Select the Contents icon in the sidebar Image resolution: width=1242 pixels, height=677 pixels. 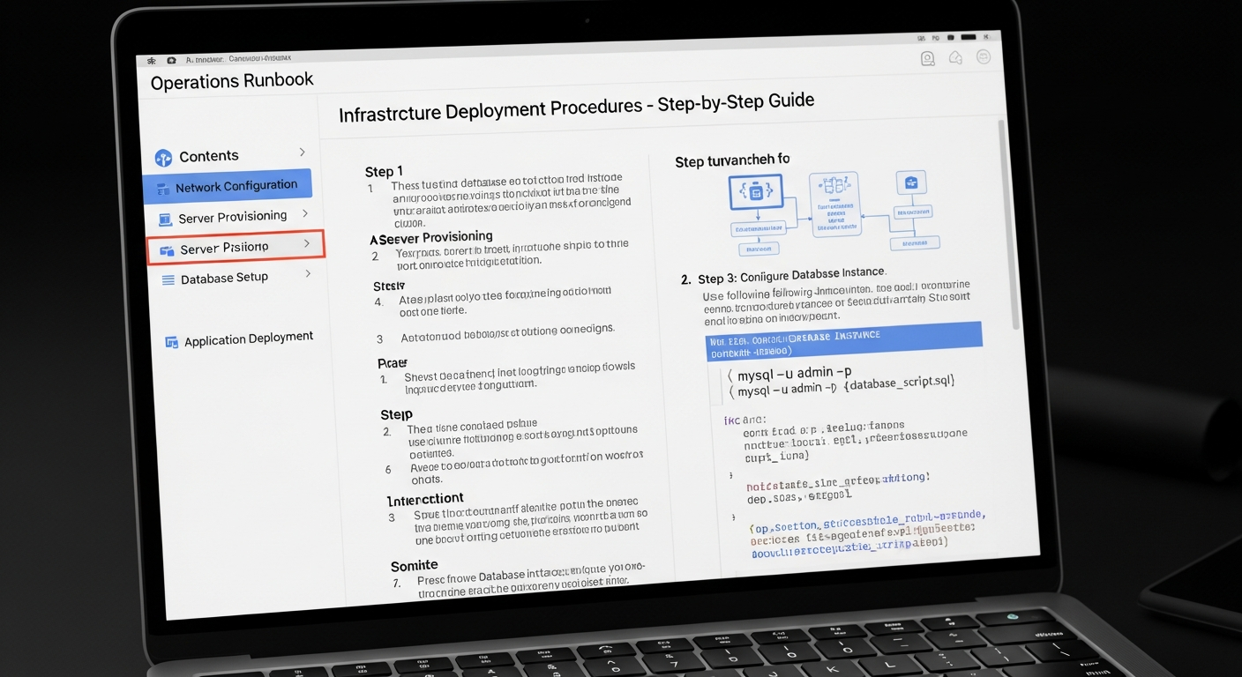164,156
